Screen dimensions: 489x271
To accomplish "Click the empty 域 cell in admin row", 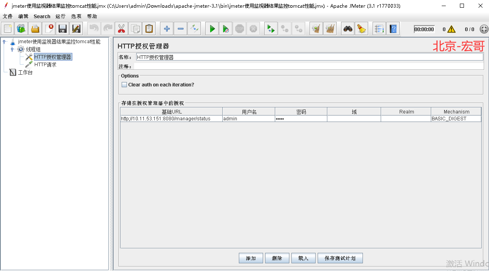I will [x=354, y=119].
